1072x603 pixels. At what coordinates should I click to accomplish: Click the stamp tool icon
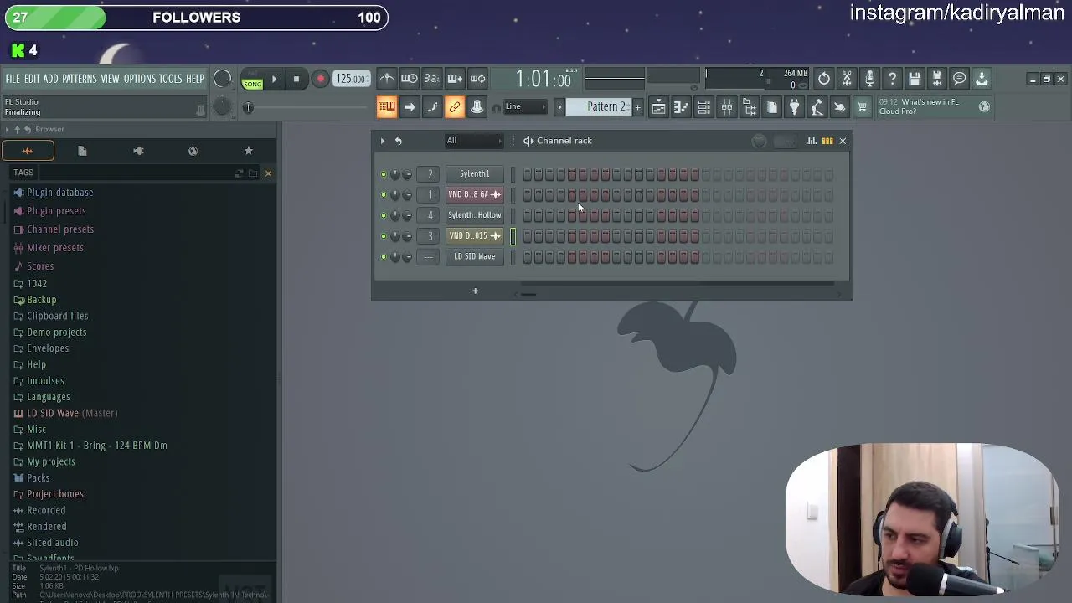point(477,107)
